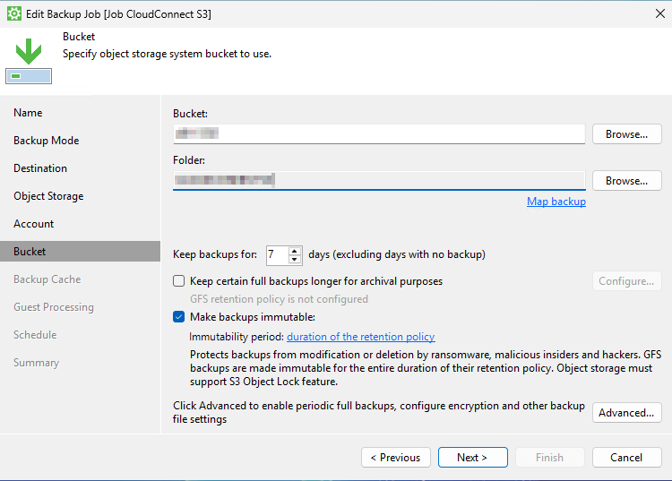Image resolution: width=672 pixels, height=481 pixels.
Task: Uncheck Make backups immutable
Action: tap(178, 317)
